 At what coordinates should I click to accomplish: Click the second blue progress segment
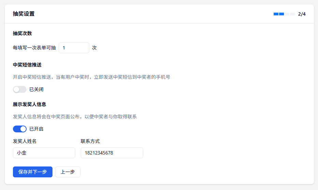(x=282, y=14)
